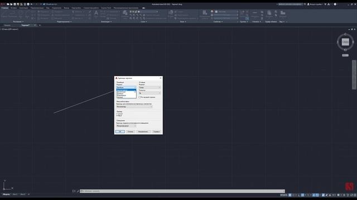Viewport: 357px width, 200px height.
Task: Toggle grid display in the status bar
Action: click(x=290, y=195)
